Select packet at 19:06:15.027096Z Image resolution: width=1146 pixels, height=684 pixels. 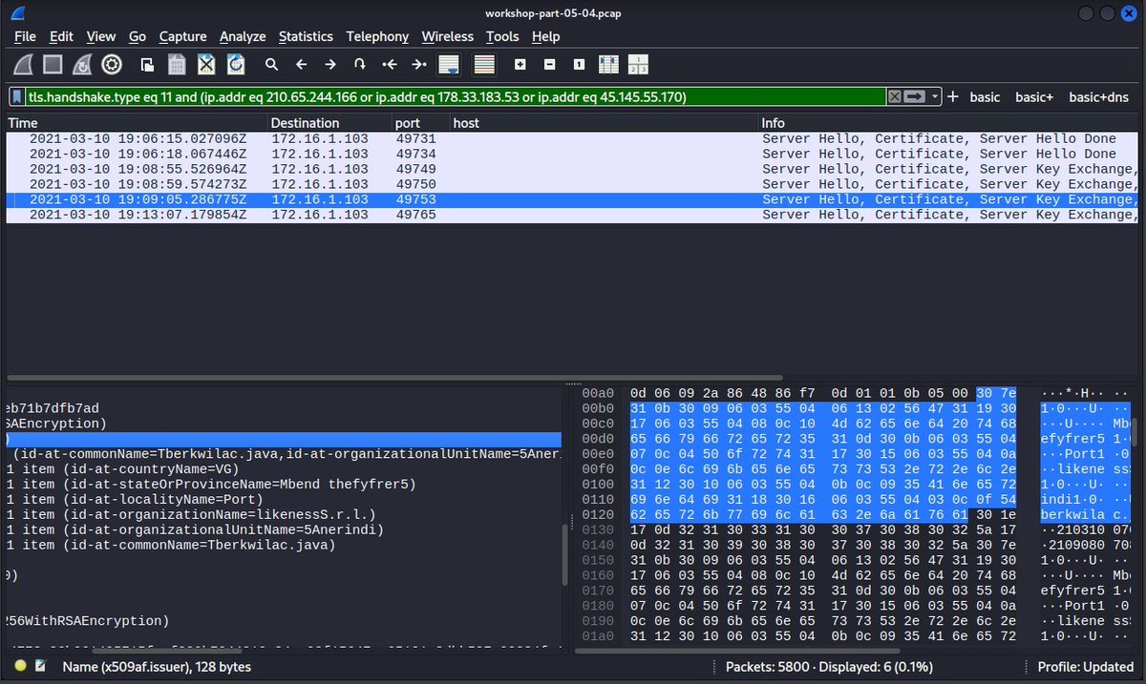click(572, 138)
